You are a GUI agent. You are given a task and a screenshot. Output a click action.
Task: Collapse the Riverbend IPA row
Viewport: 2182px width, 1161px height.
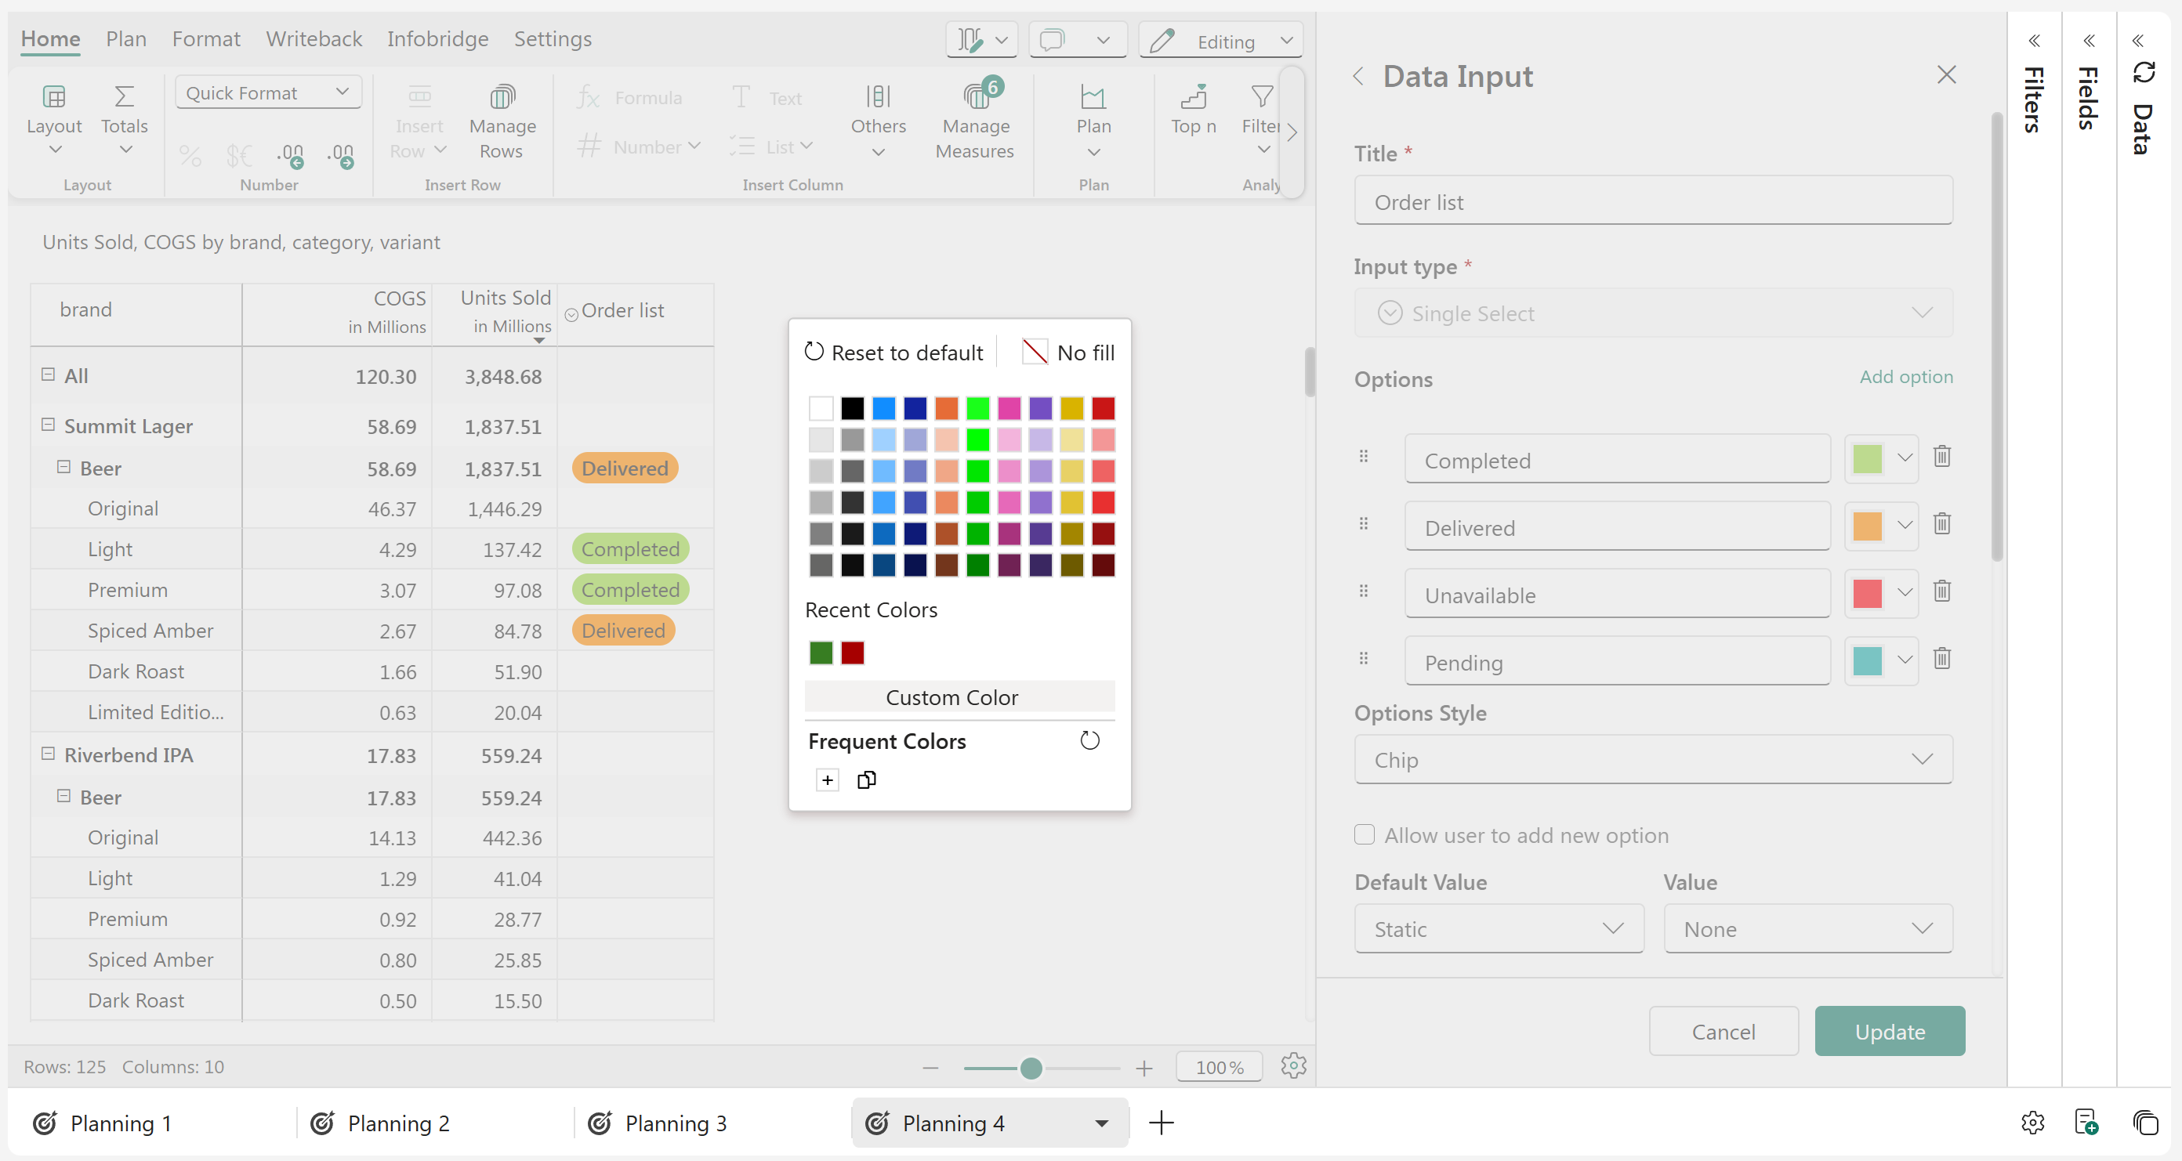coord(49,754)
